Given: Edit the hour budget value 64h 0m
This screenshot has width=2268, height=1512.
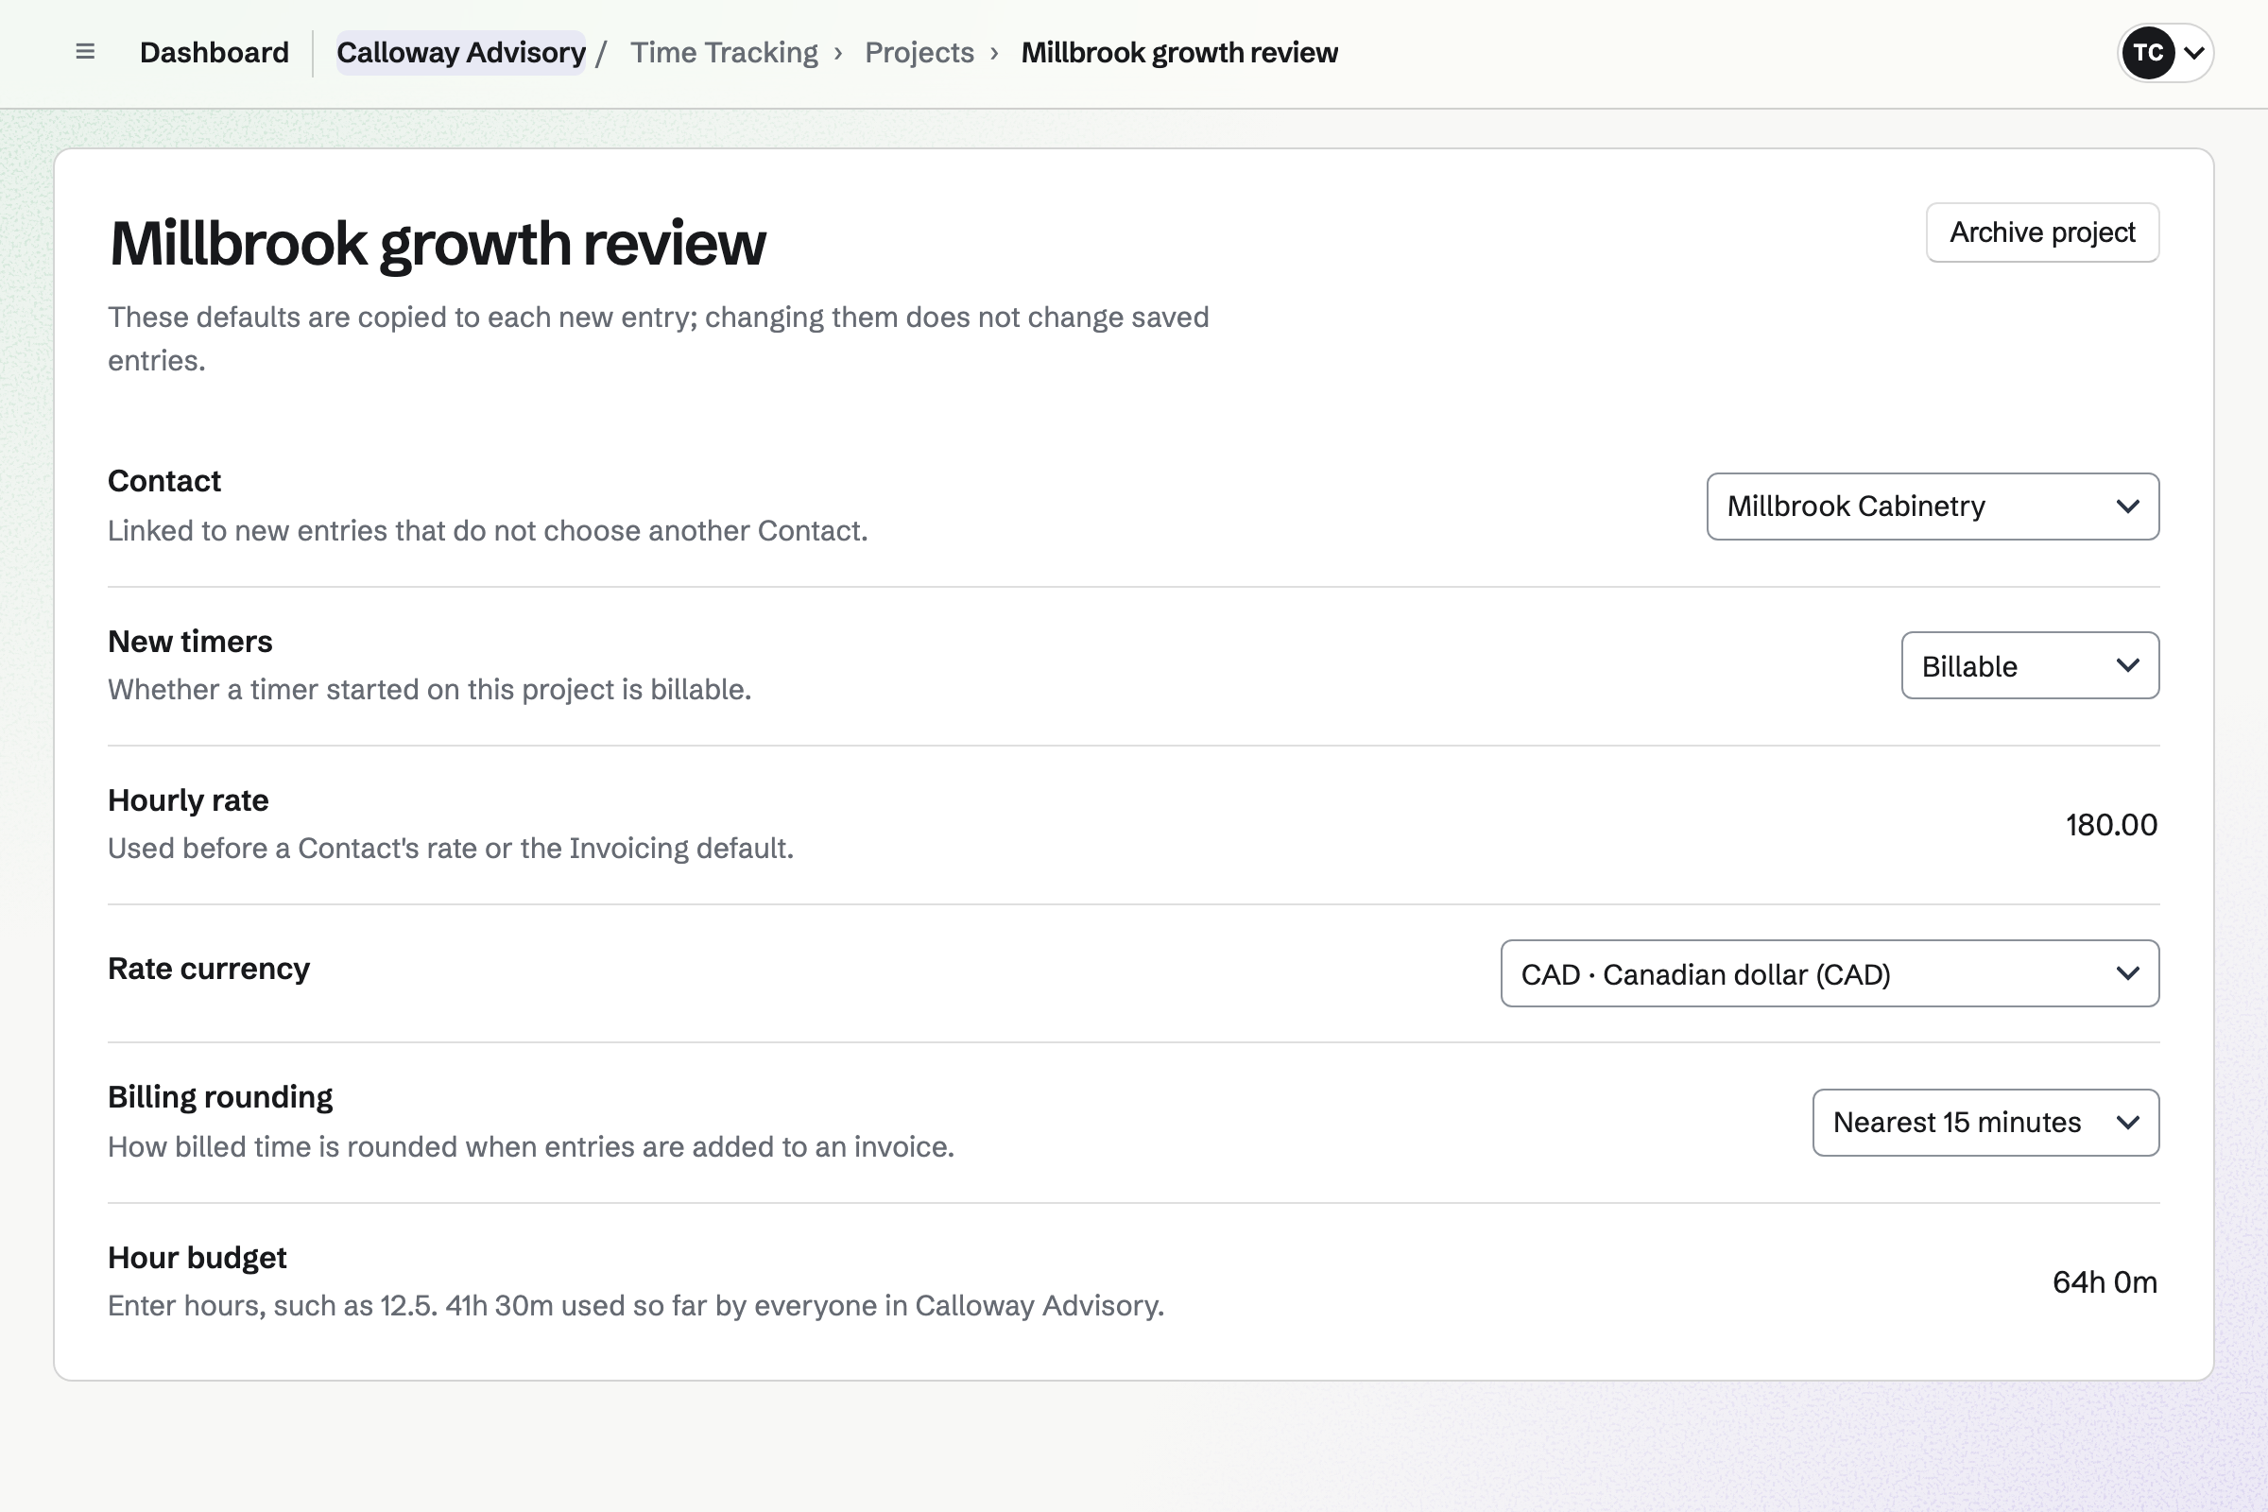Looking at the screenshot, I should [x=2105, y=1282].
